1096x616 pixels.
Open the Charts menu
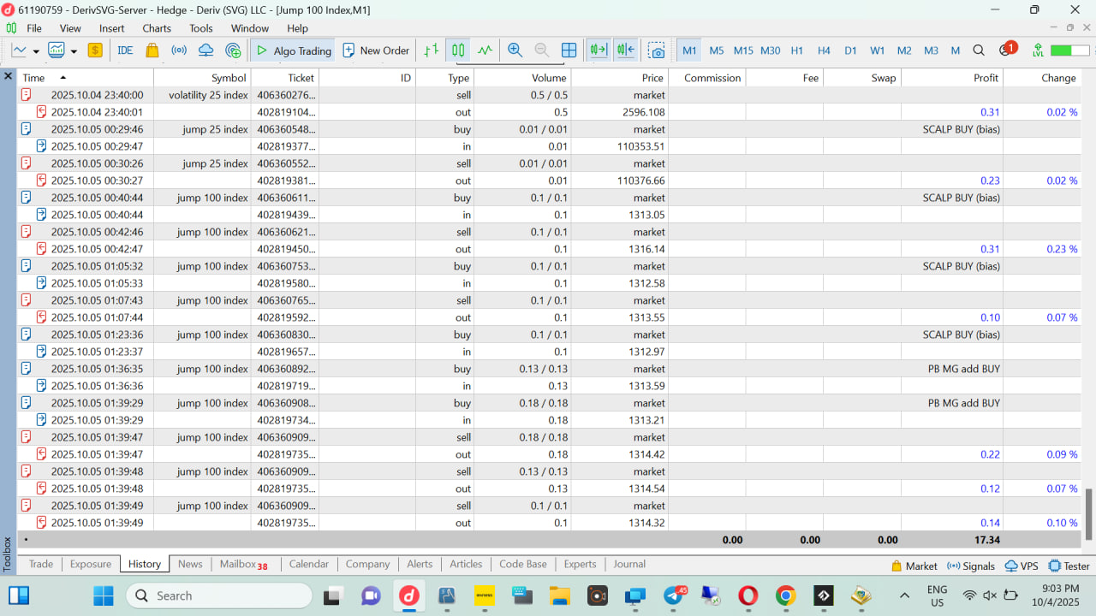pos(157,28)
